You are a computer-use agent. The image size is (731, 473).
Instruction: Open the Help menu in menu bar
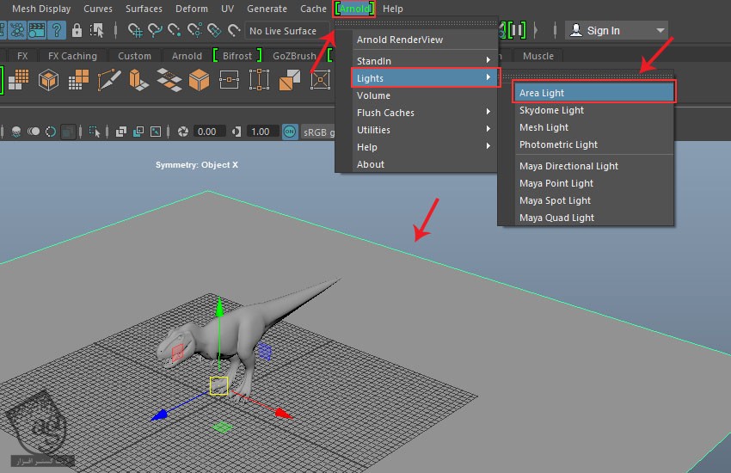(x=392, y=9)
